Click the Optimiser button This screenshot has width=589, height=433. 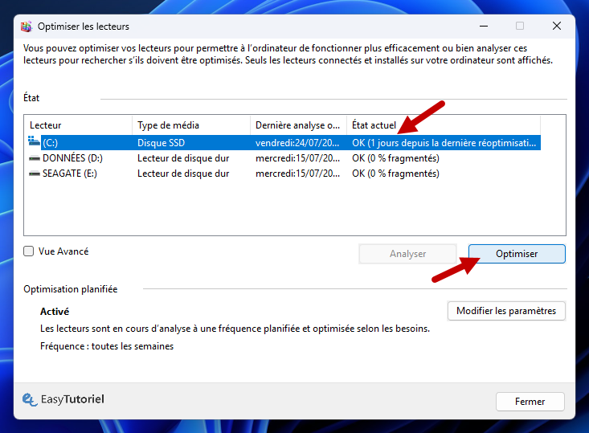coord(517,254)
